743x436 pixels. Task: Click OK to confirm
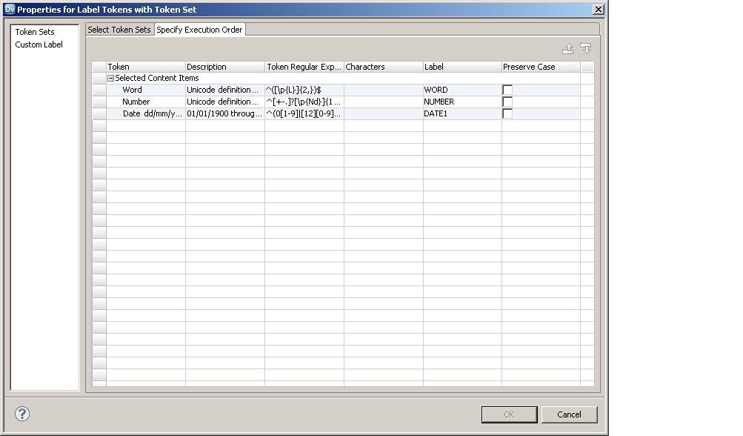[509, 414]
